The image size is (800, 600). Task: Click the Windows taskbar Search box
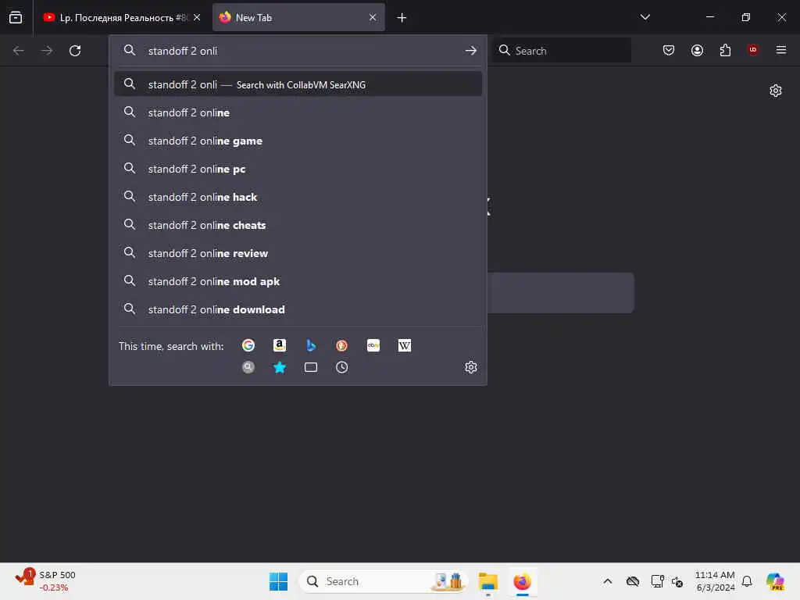(x=383, y=581)
